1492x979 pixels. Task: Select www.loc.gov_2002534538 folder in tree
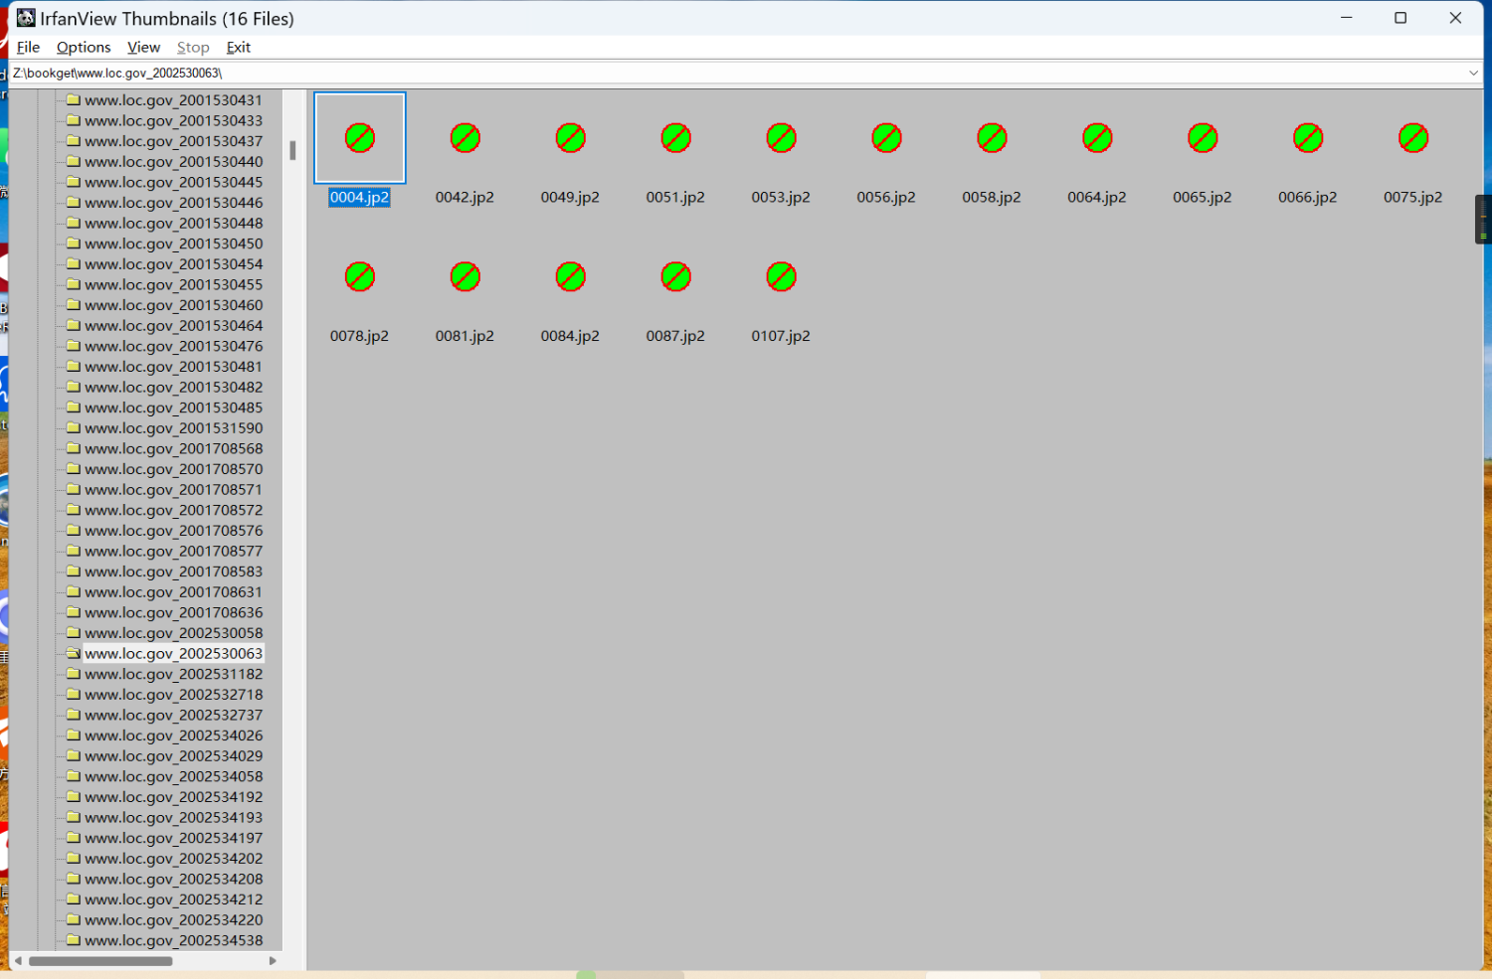(x=173, y=940)
